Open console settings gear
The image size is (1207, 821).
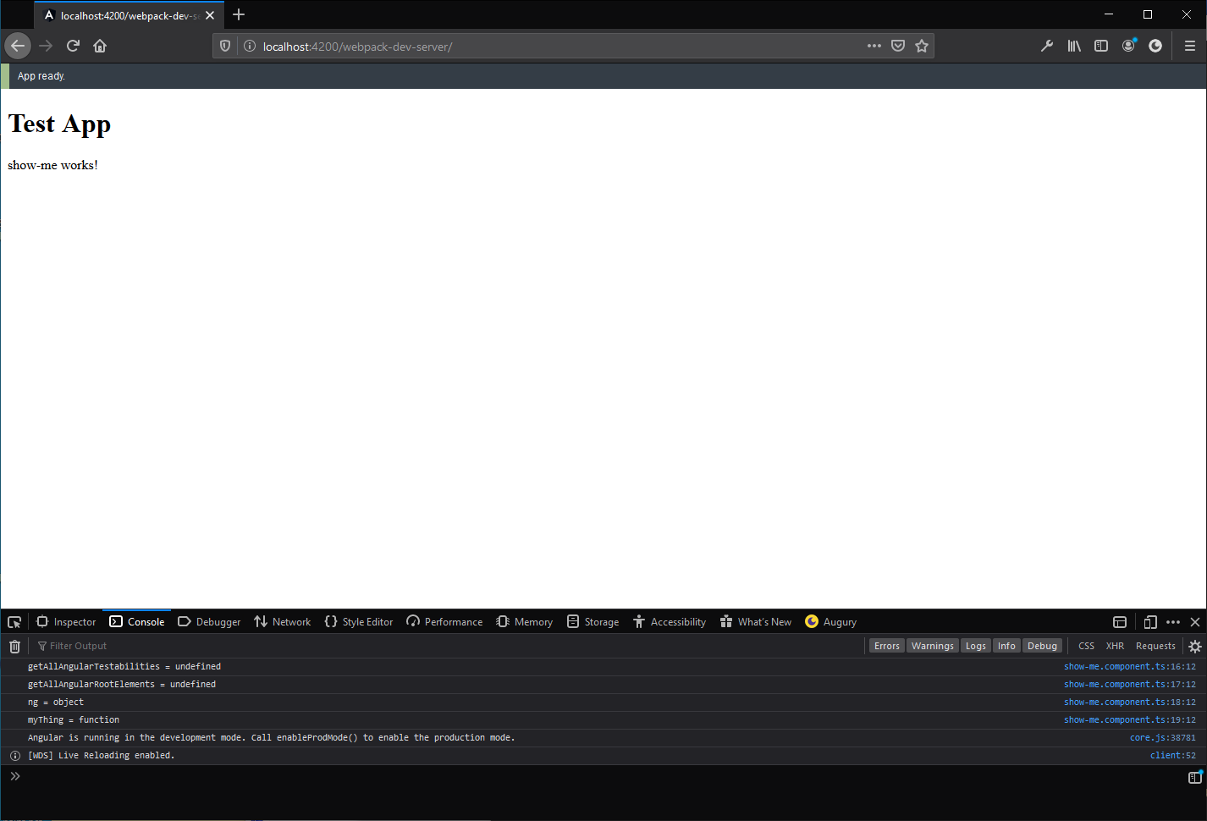click(1195, 647)
